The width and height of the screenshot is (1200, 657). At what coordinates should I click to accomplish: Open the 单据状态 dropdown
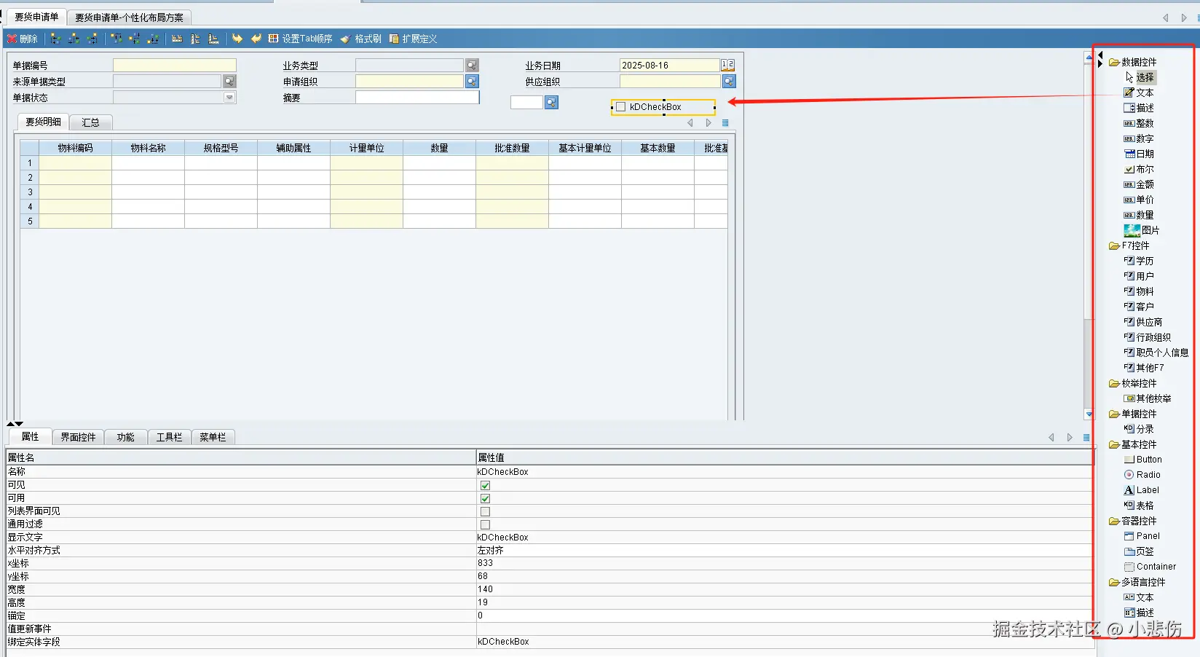(229, 98)
